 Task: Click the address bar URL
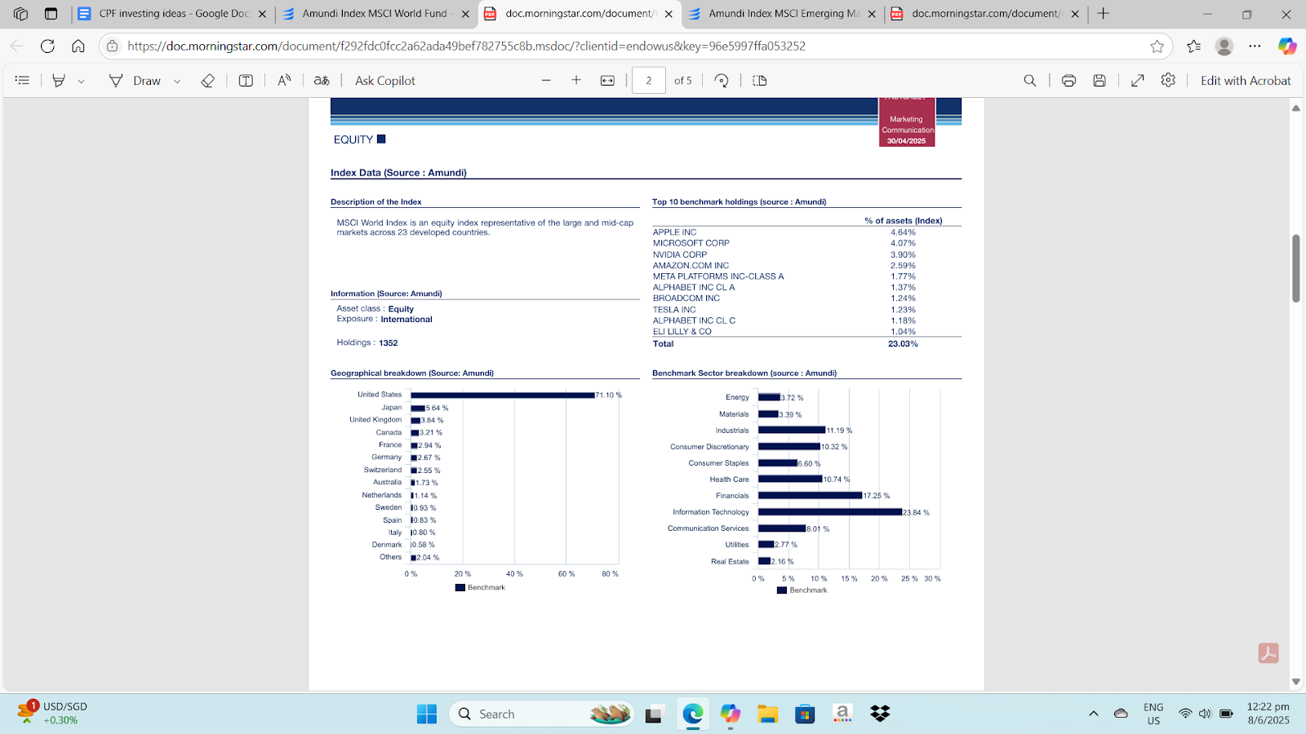(x=466, y=46)
